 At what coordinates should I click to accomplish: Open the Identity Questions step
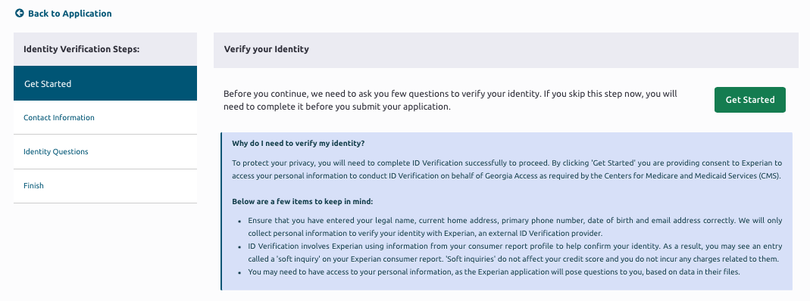[105, 151]
